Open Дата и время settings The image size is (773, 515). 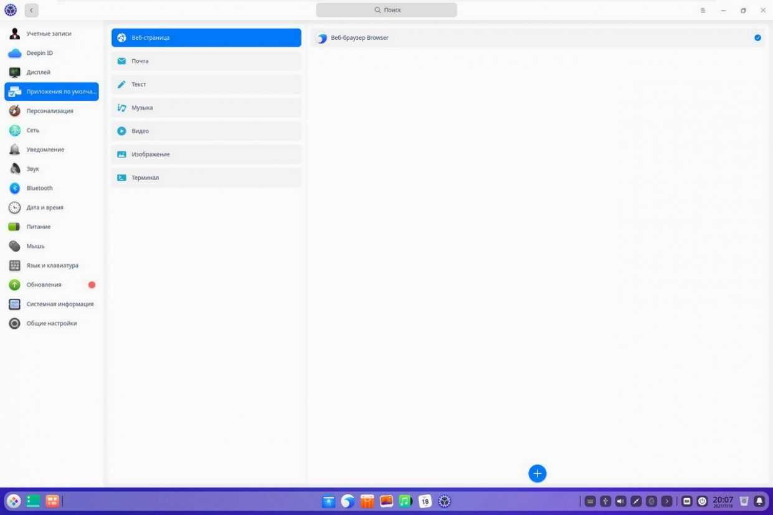[52, 207]
